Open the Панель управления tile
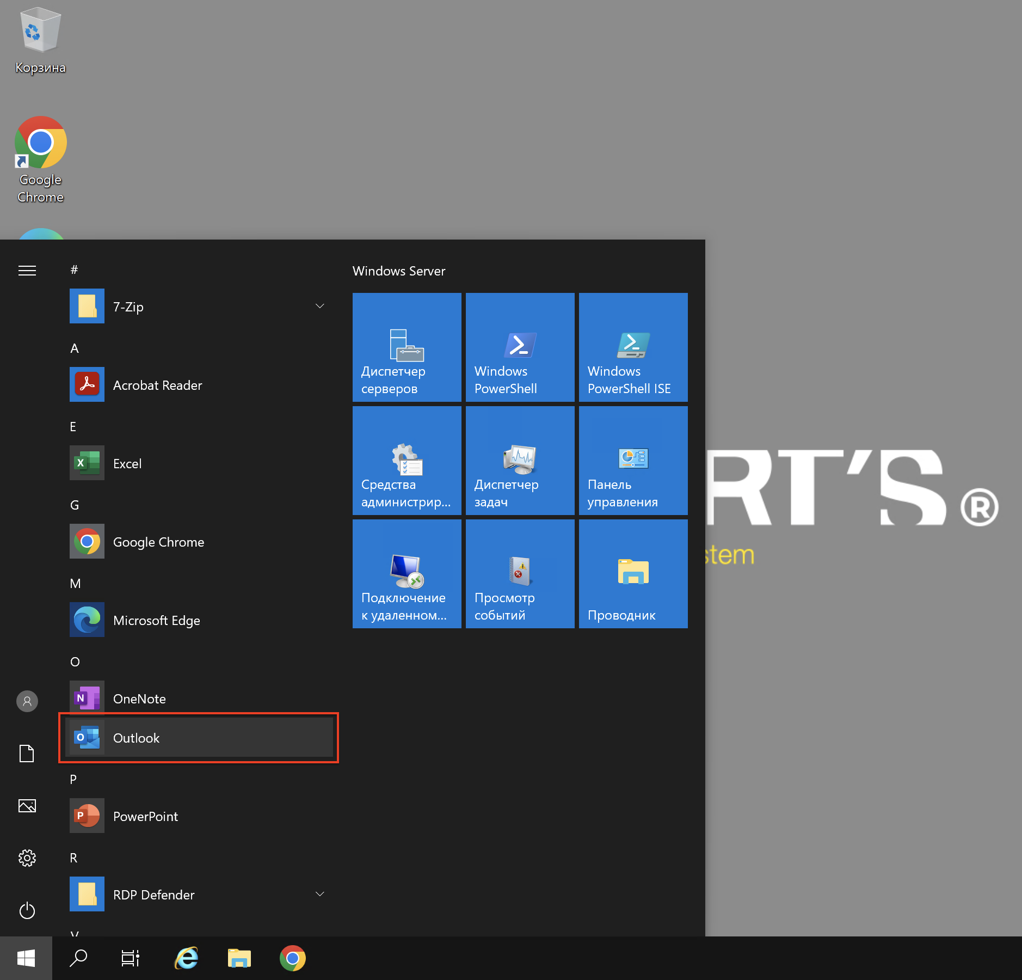 pos(633,461)
